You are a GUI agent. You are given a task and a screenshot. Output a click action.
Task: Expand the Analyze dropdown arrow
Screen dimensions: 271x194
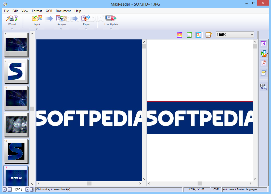[61, 29]
